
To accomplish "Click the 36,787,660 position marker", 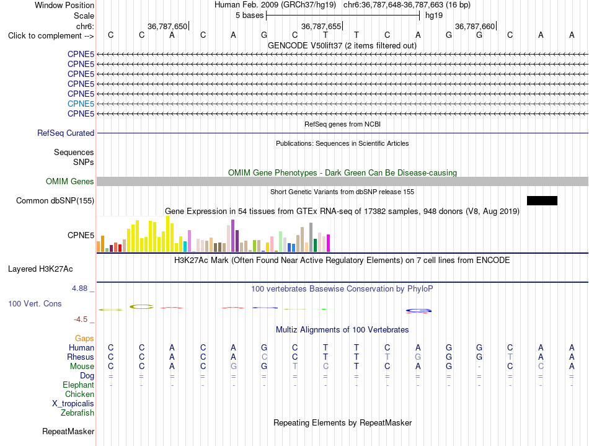I will point(475,26).
